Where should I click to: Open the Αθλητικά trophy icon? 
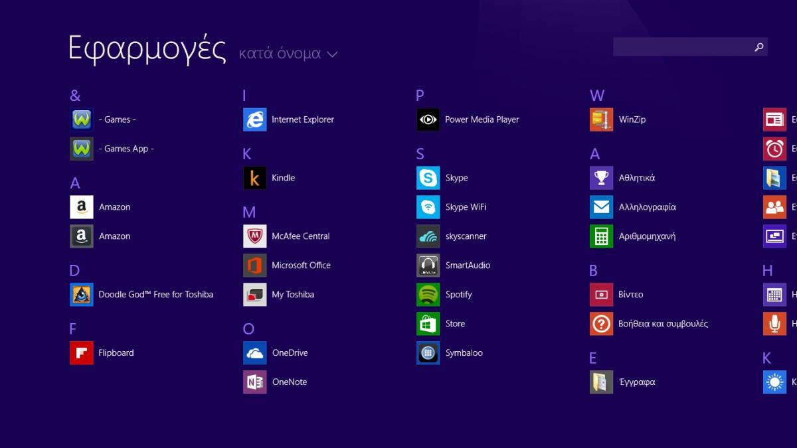click(x=602, y=178)
